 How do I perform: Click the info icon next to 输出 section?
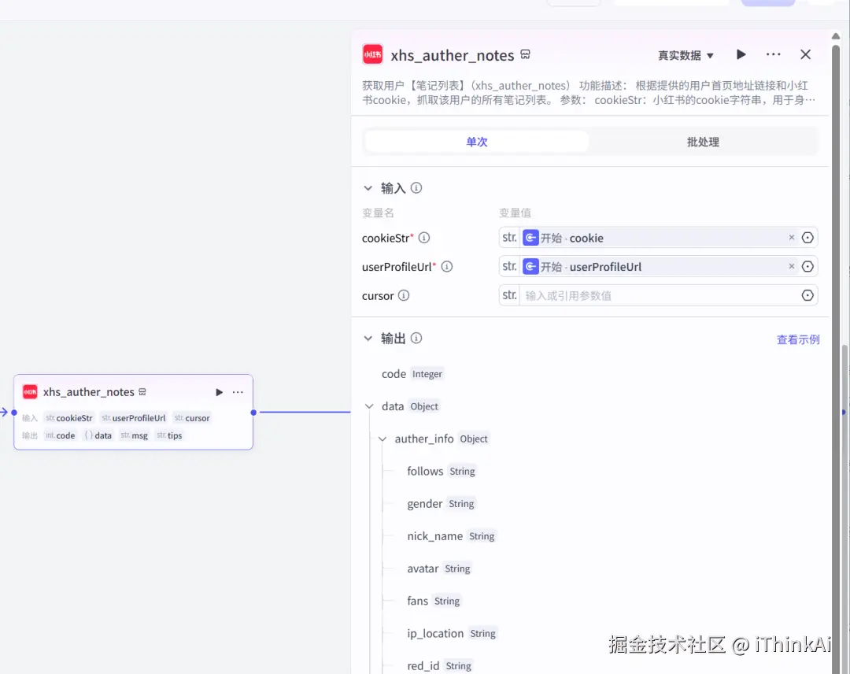pos(416,338)
